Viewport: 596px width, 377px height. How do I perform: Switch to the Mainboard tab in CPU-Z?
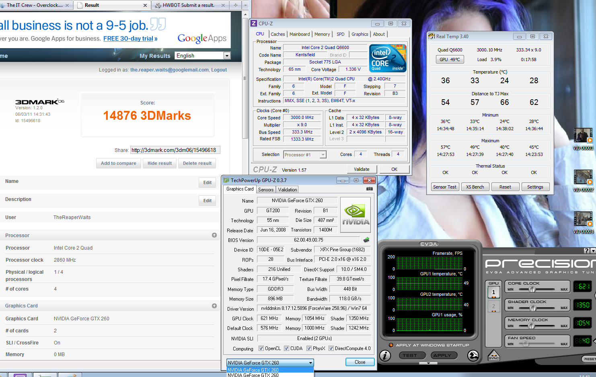300,34
